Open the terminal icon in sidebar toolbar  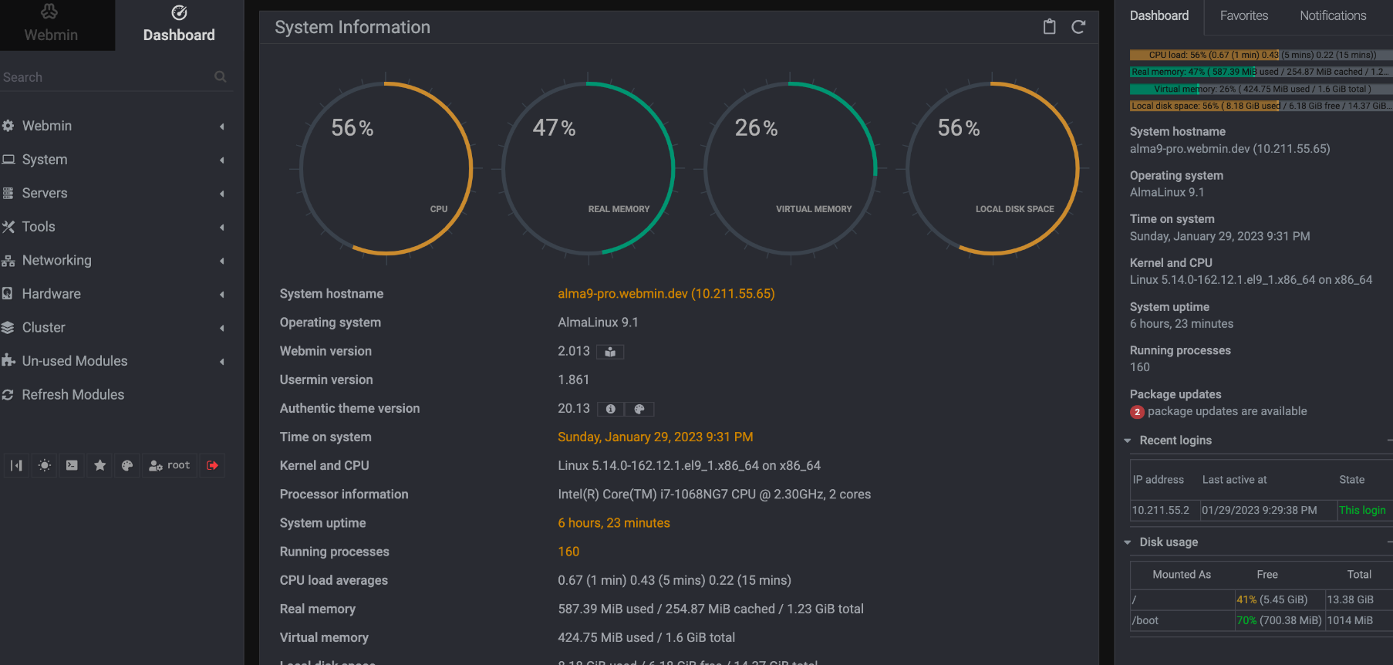point(72,465)
